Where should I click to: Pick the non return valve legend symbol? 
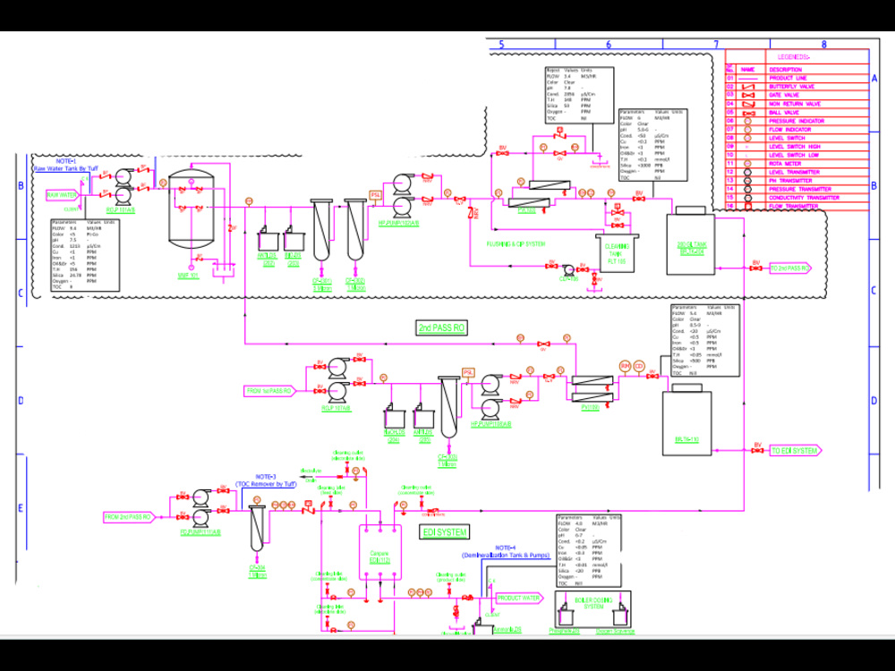(747, 104)
